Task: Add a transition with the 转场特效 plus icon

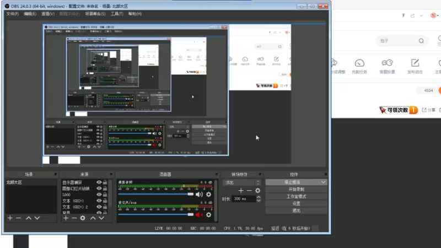Action: coord(241,191)
